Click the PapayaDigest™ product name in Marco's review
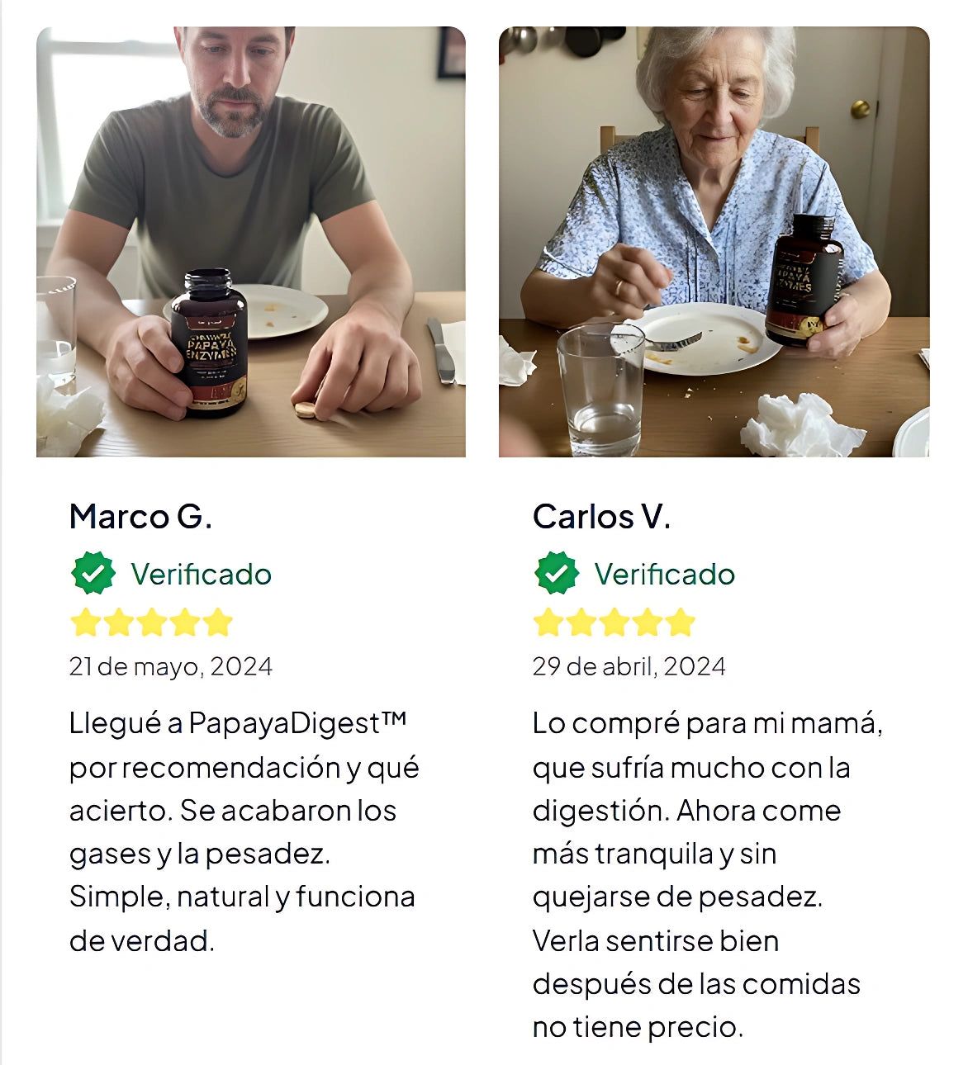This screenshot has height=1065, width=968. [x=298, y=723]
